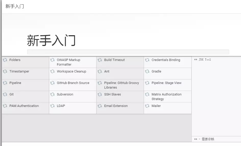Select the Matrix Authorization Strategy plugin
The image size is (241, 146).
click(x=166, y=96)
